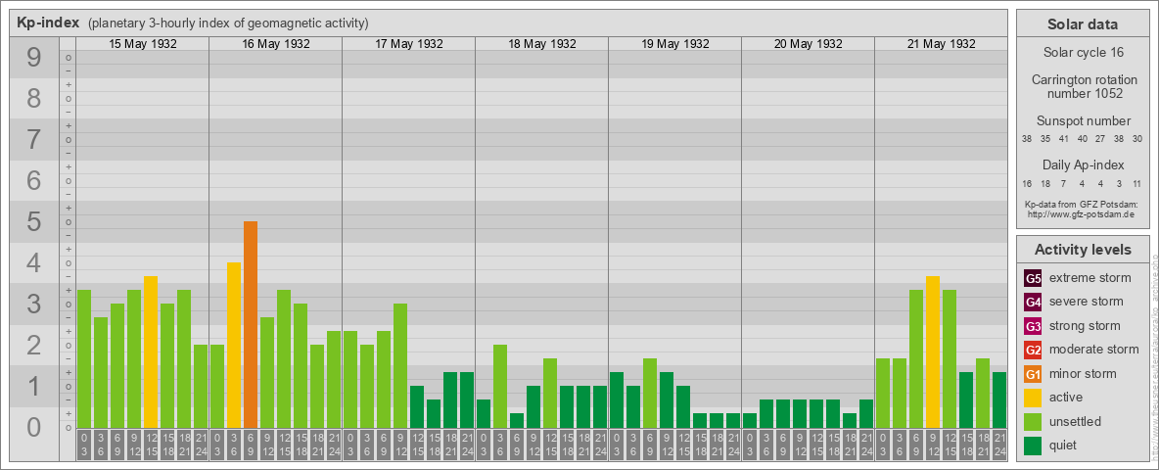
Task: Click the light green bar on 19 May
Action: pyautogui.click(x=650, y=394)
